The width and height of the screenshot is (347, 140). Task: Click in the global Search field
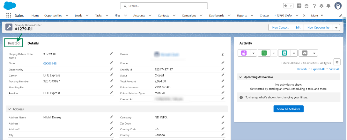pyautogui.click(x=164, y=6)
